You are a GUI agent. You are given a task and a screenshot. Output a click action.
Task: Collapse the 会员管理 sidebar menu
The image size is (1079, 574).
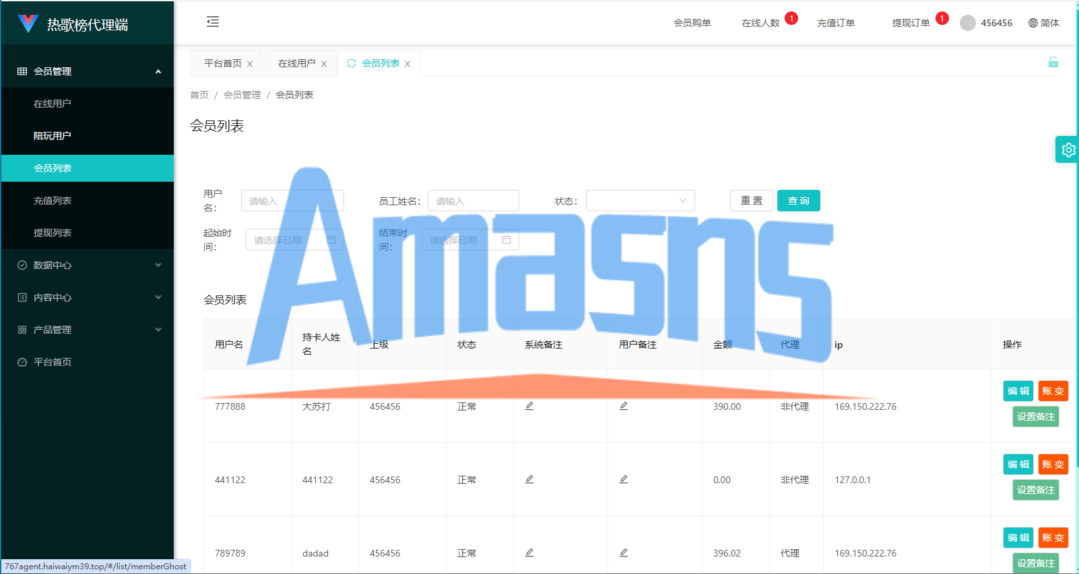(88, 71)
